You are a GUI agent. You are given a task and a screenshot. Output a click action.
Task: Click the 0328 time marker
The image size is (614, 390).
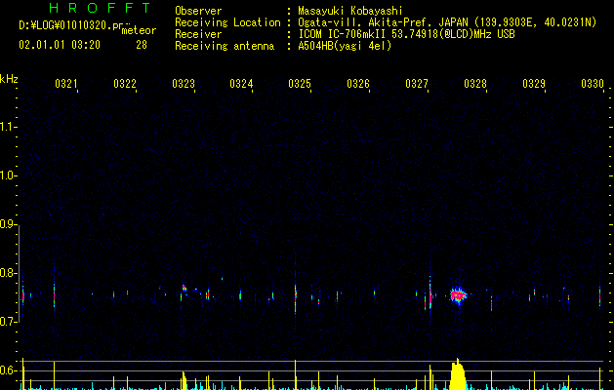pos(475,84)
